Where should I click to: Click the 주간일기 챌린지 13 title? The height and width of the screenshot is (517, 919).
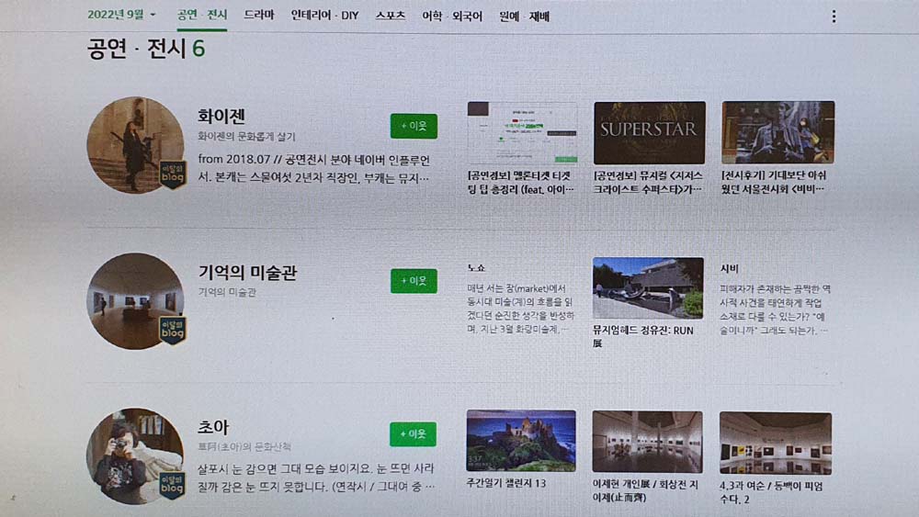point(506,484)
